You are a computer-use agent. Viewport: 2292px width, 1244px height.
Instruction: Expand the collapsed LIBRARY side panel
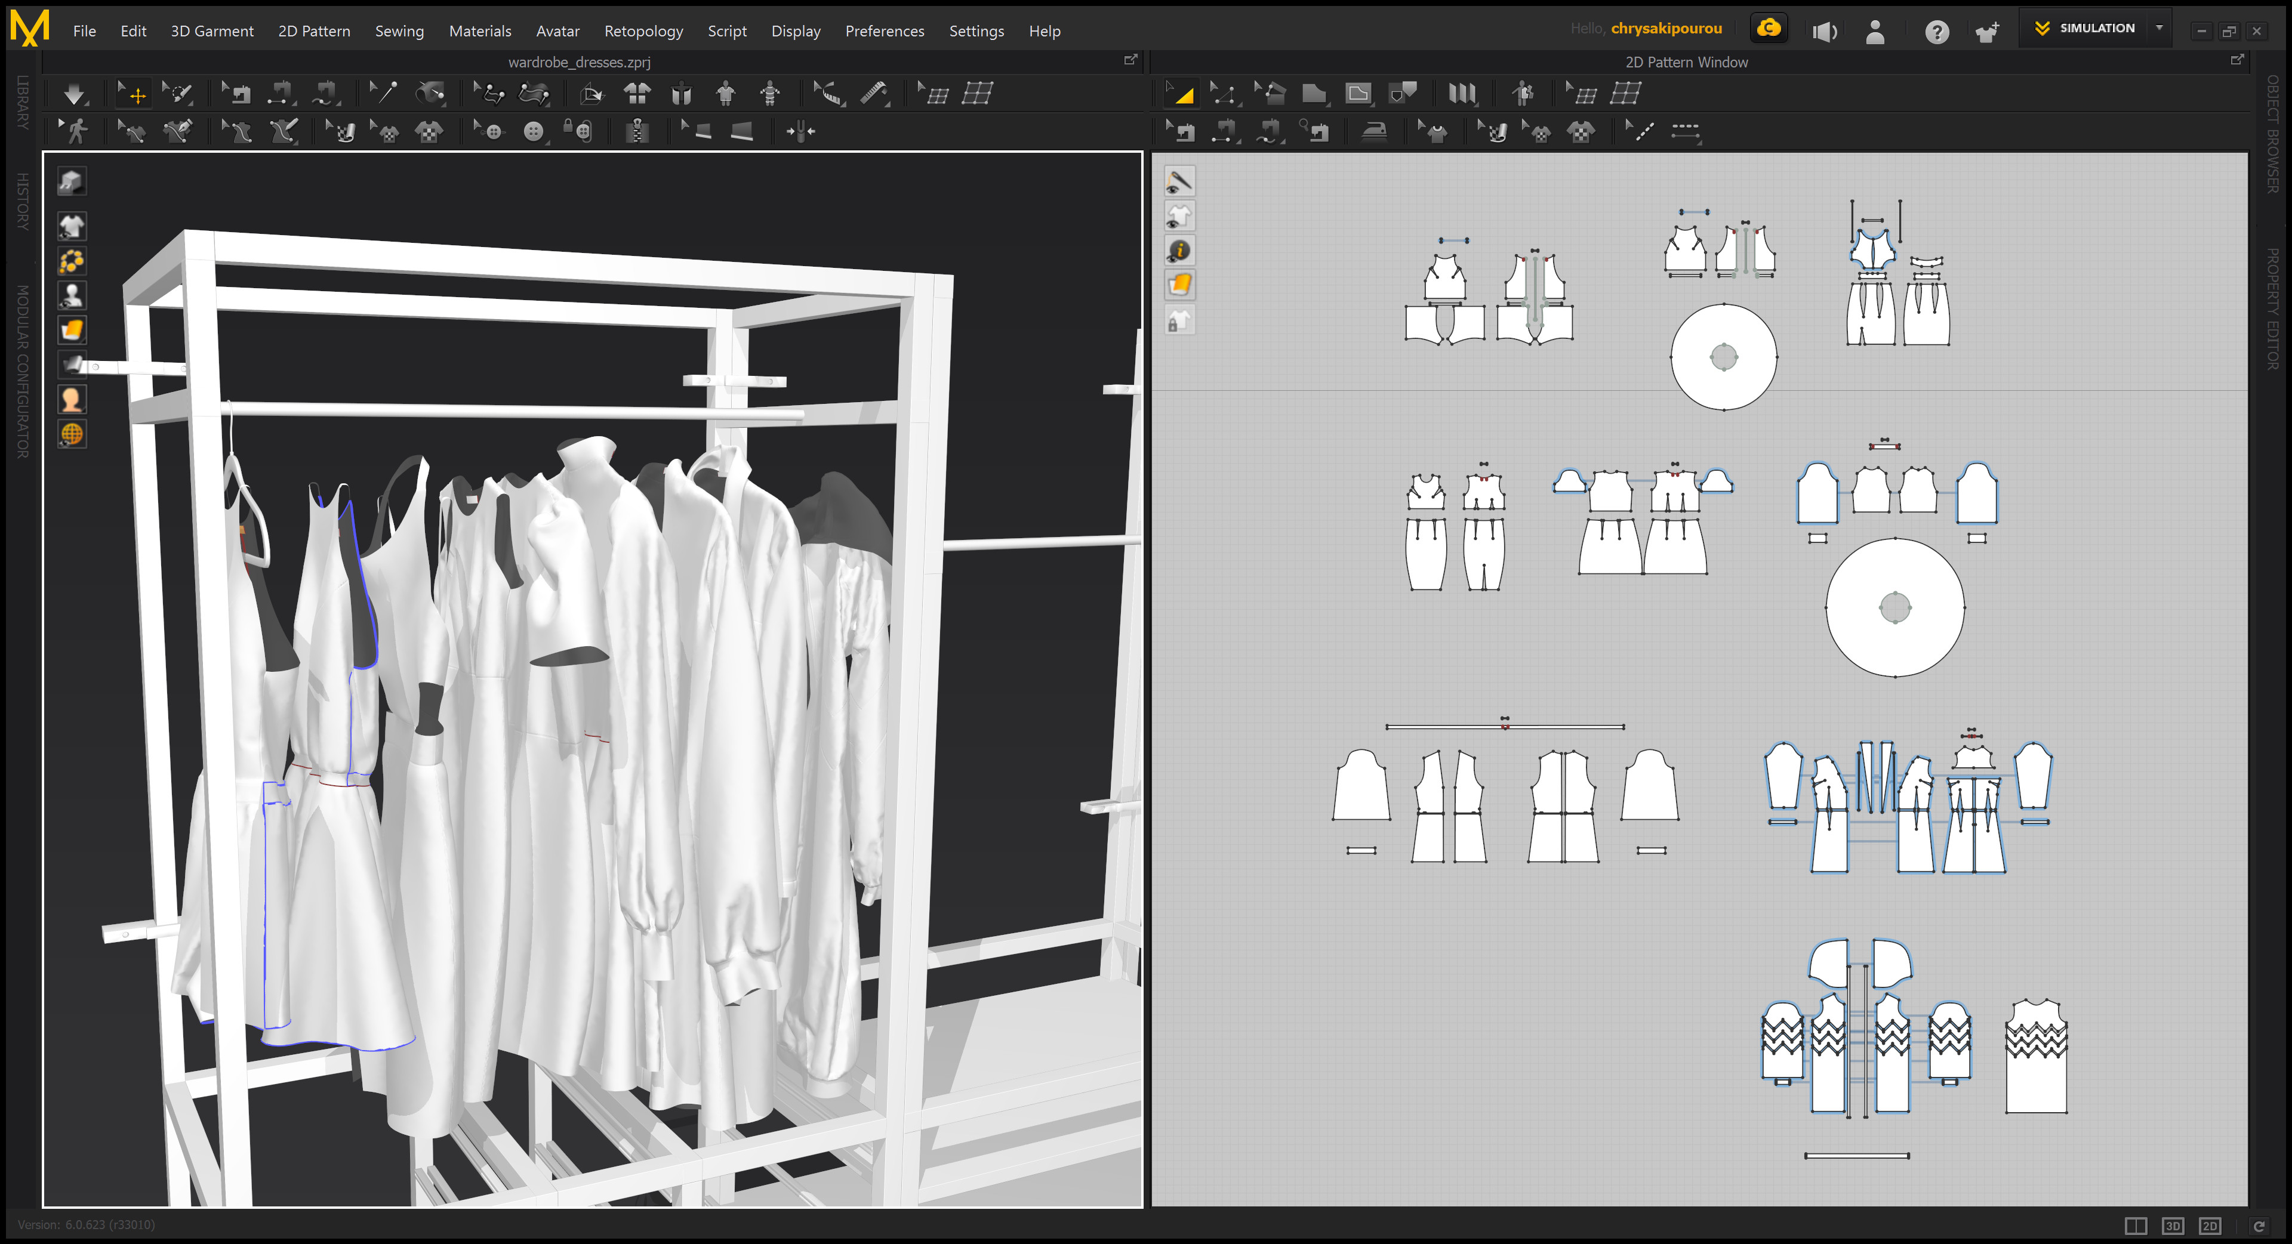(22, 102)
